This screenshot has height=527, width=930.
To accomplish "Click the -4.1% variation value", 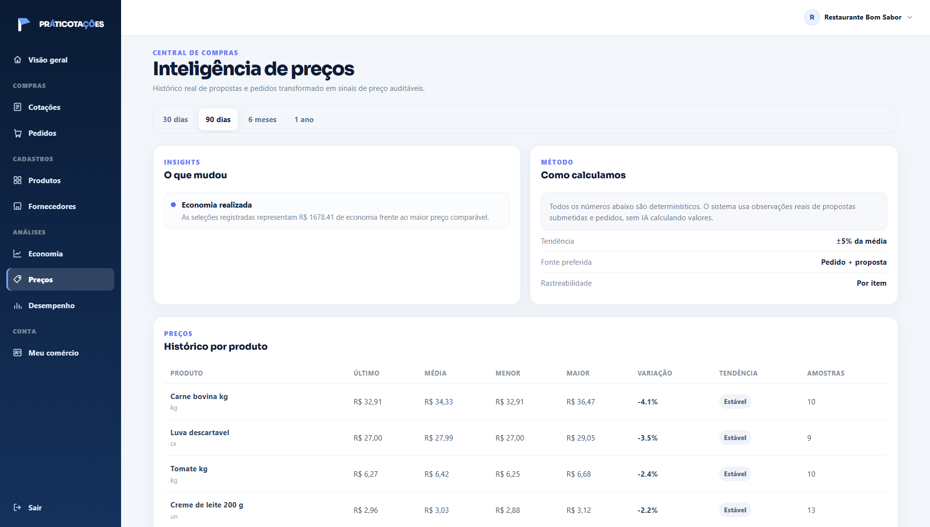I will tap(647, 402).
